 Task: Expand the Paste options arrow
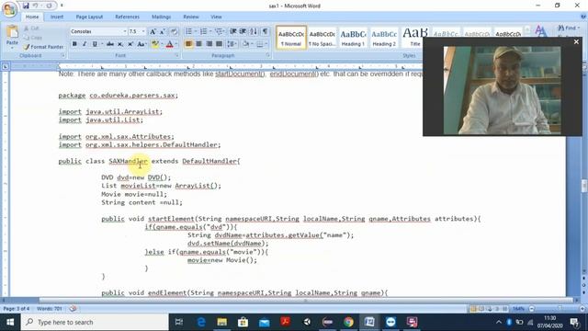click(12, 48)
